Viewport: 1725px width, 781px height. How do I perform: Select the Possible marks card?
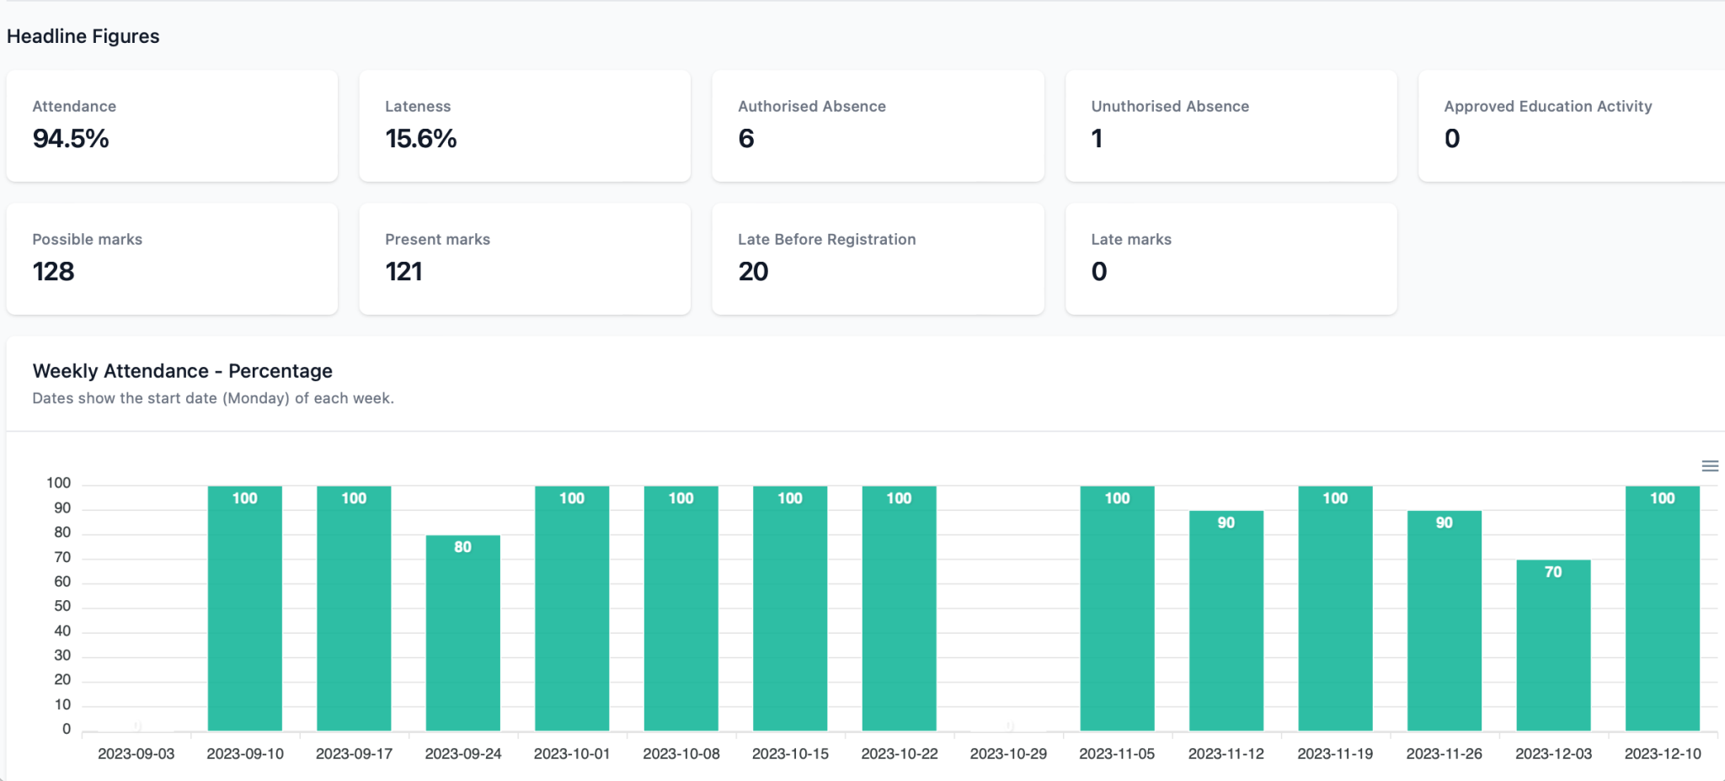pyautogui.click(x=172, y=258)
